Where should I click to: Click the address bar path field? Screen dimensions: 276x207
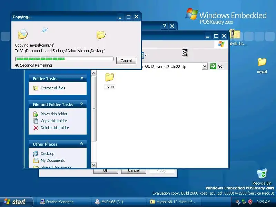click(x=171, y=66)
